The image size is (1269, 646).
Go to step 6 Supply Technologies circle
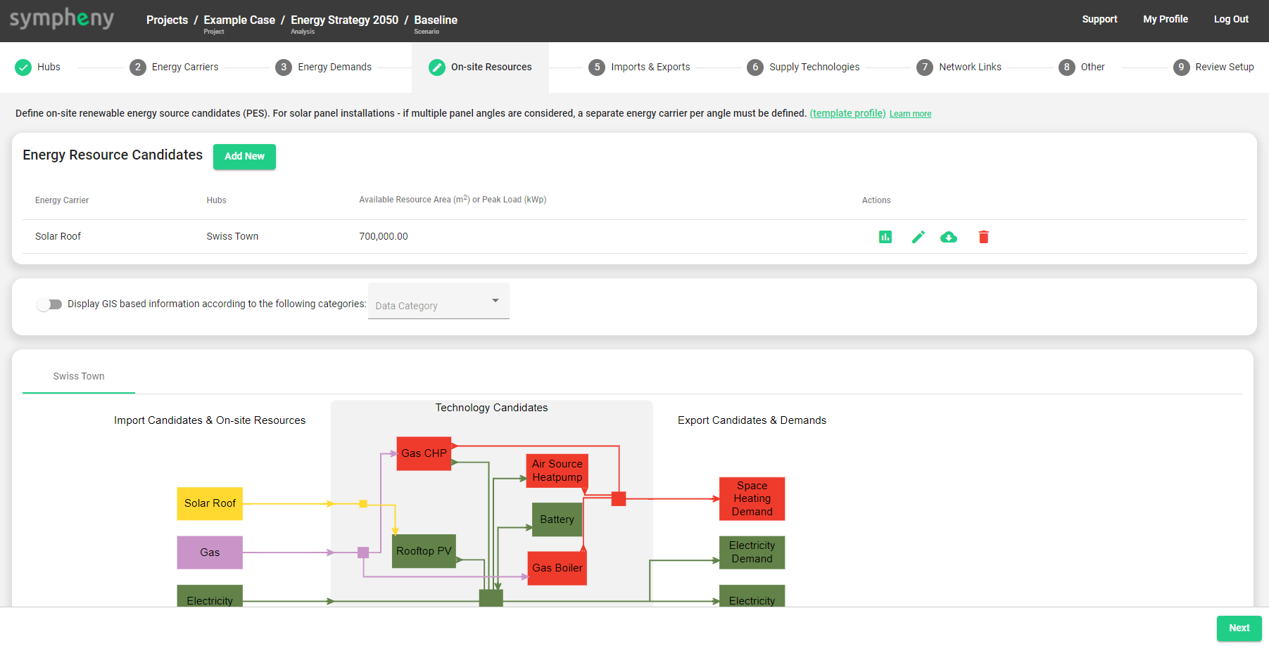click(755, 67)
